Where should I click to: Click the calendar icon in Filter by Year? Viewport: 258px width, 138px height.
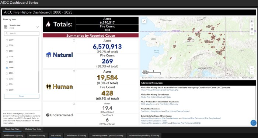[x=6, y=27]
